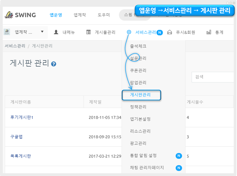Open 채팅 관리자페이지 menu item

point(147,168)
